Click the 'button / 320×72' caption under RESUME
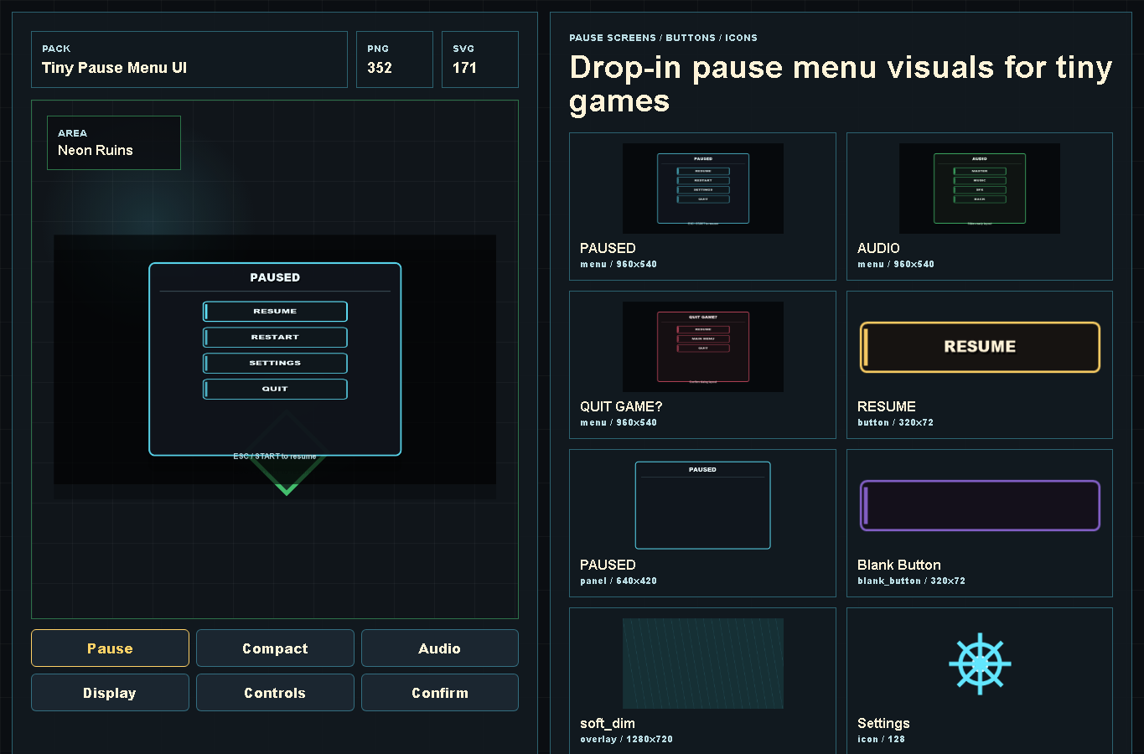Image resolution: width=1144 pixels, height=754 pixels. (x=895, y=422)
